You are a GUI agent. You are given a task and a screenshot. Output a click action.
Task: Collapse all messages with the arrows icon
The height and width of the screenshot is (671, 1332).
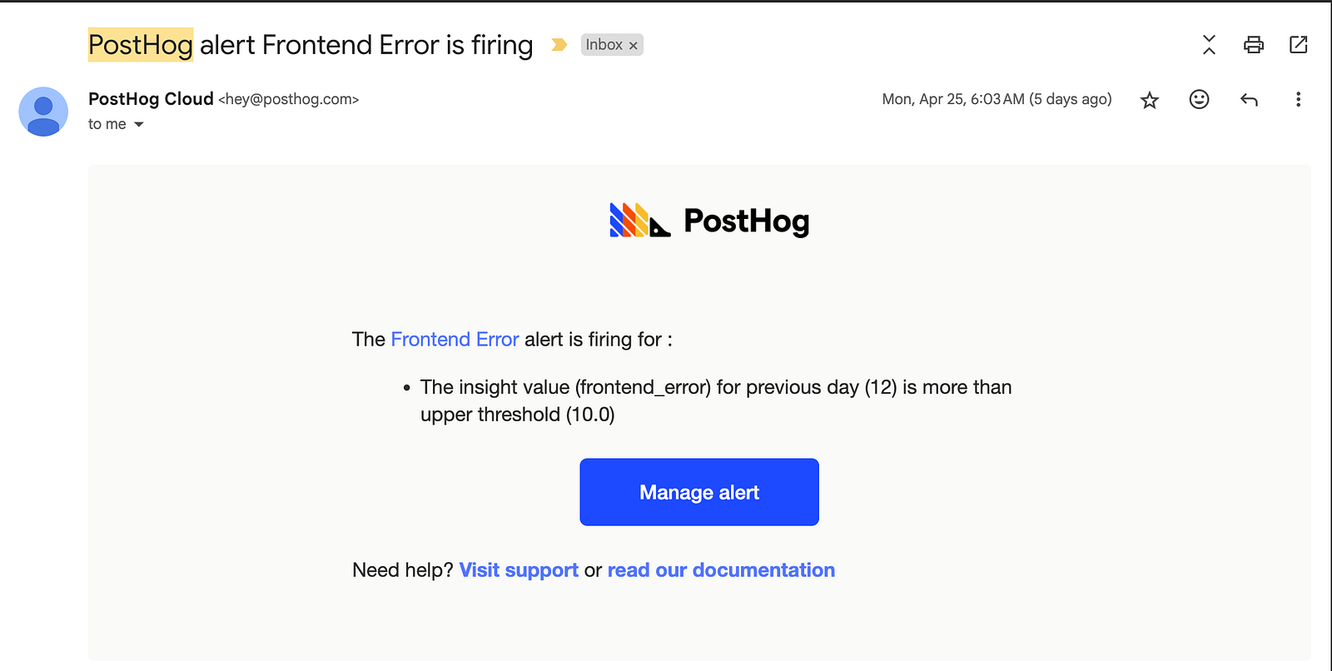click(x=1210, y=45)
